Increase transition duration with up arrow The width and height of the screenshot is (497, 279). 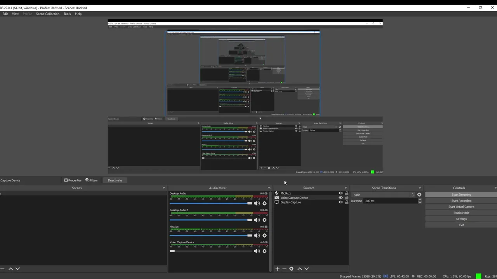pos(420,200)
